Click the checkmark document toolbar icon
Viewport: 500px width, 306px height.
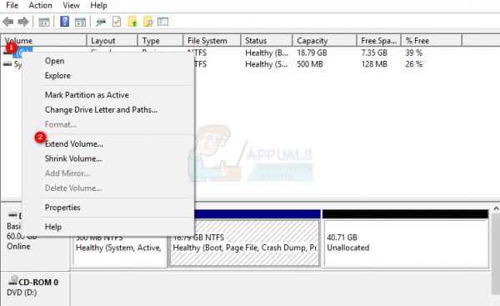coord(117,22)
